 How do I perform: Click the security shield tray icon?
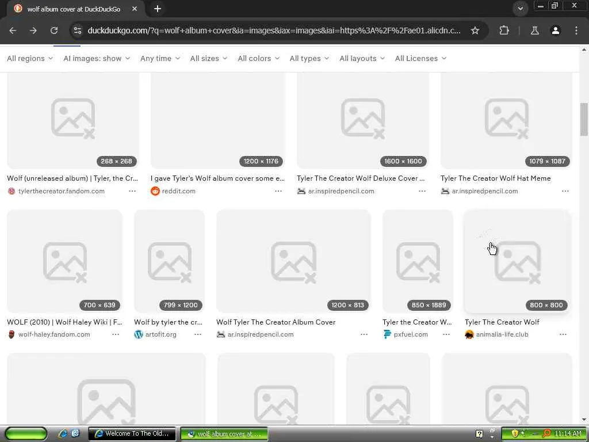click(x=515, y=433)
